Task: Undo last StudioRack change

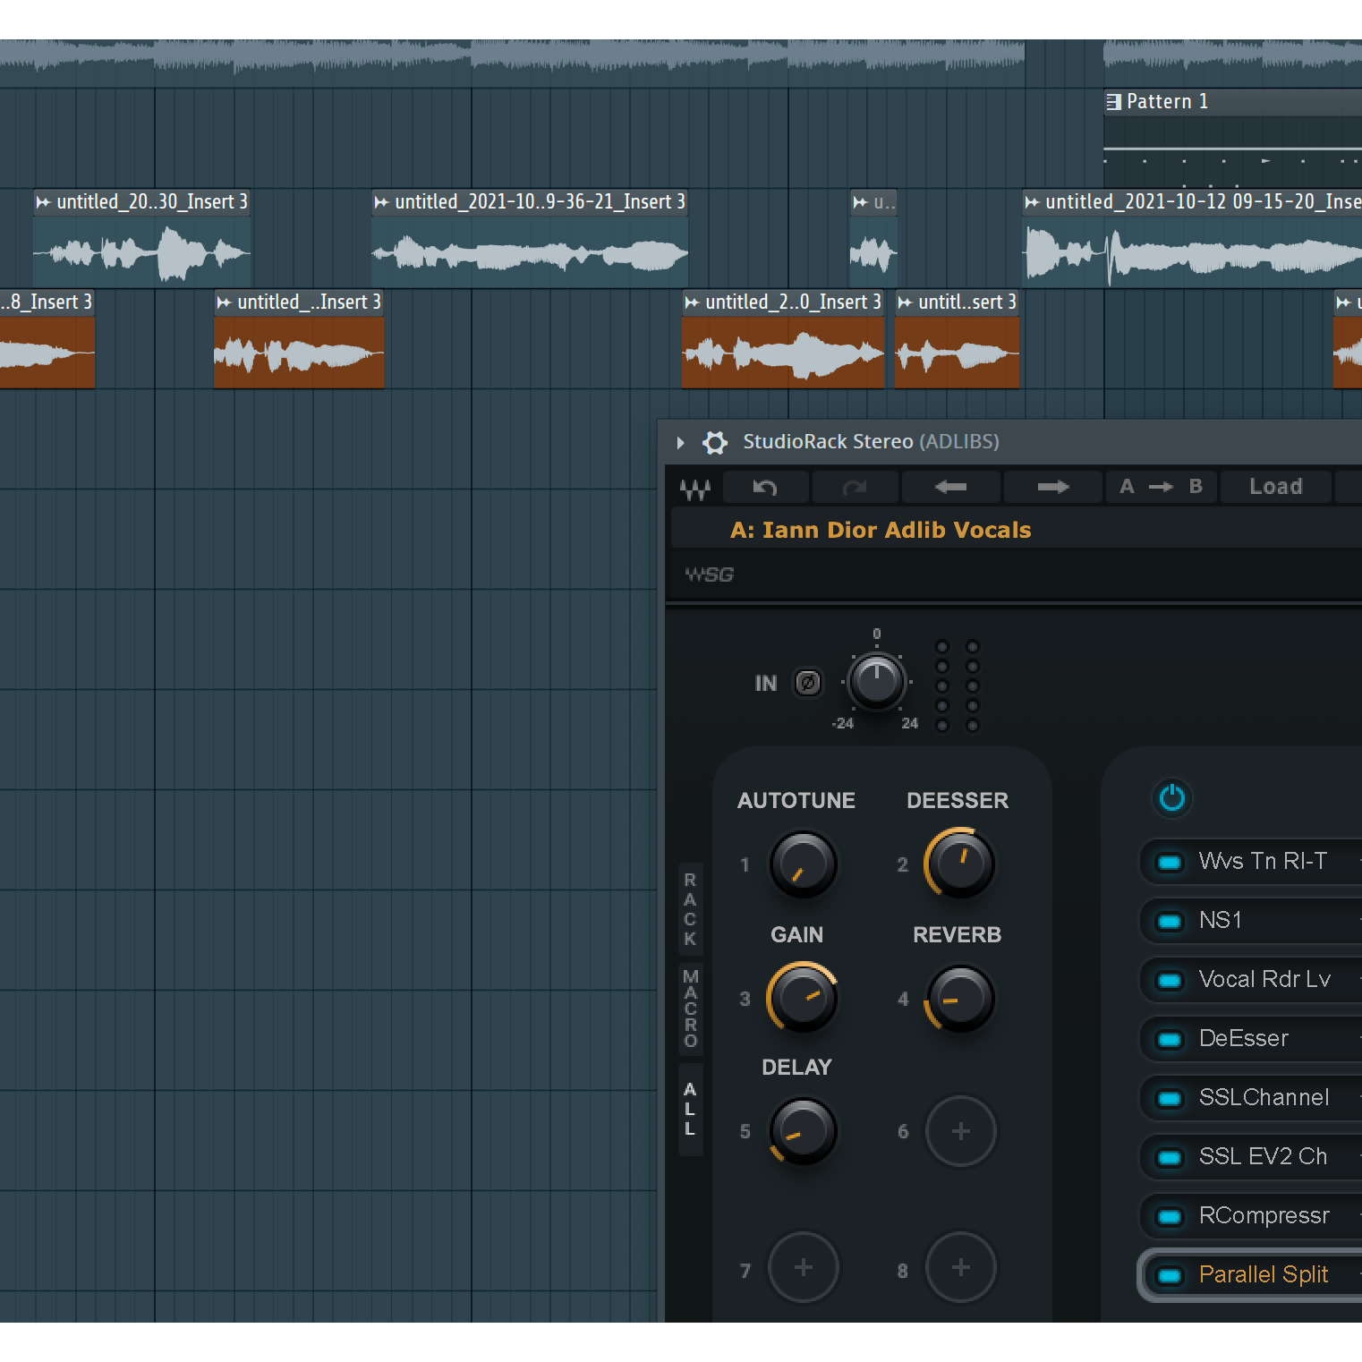Action: pyautogui.click(x=765, y=487)
